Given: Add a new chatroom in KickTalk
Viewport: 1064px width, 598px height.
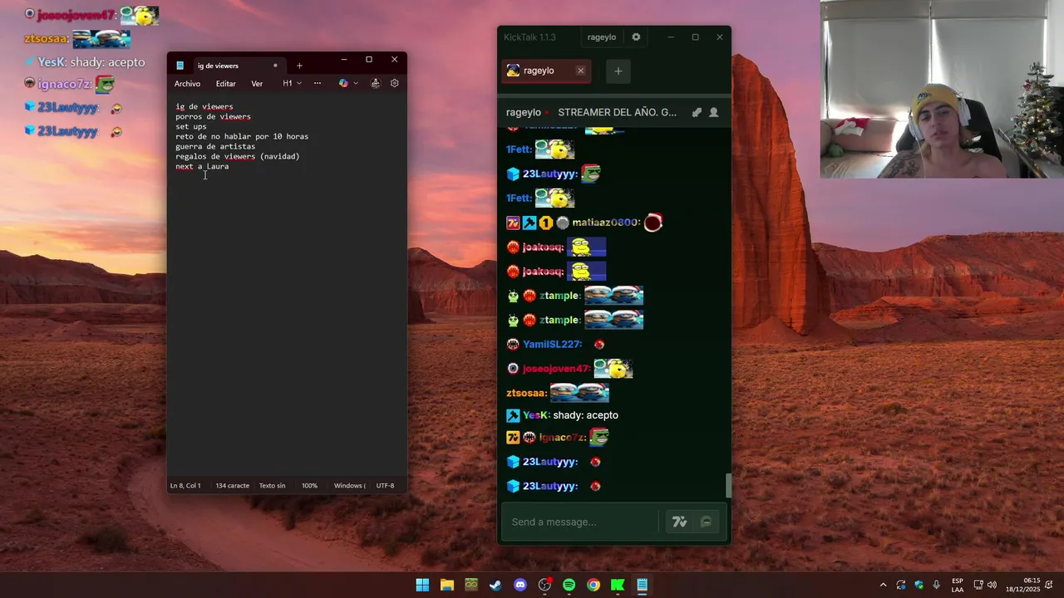Looking at the screenshot, I should tap(618, 71).
